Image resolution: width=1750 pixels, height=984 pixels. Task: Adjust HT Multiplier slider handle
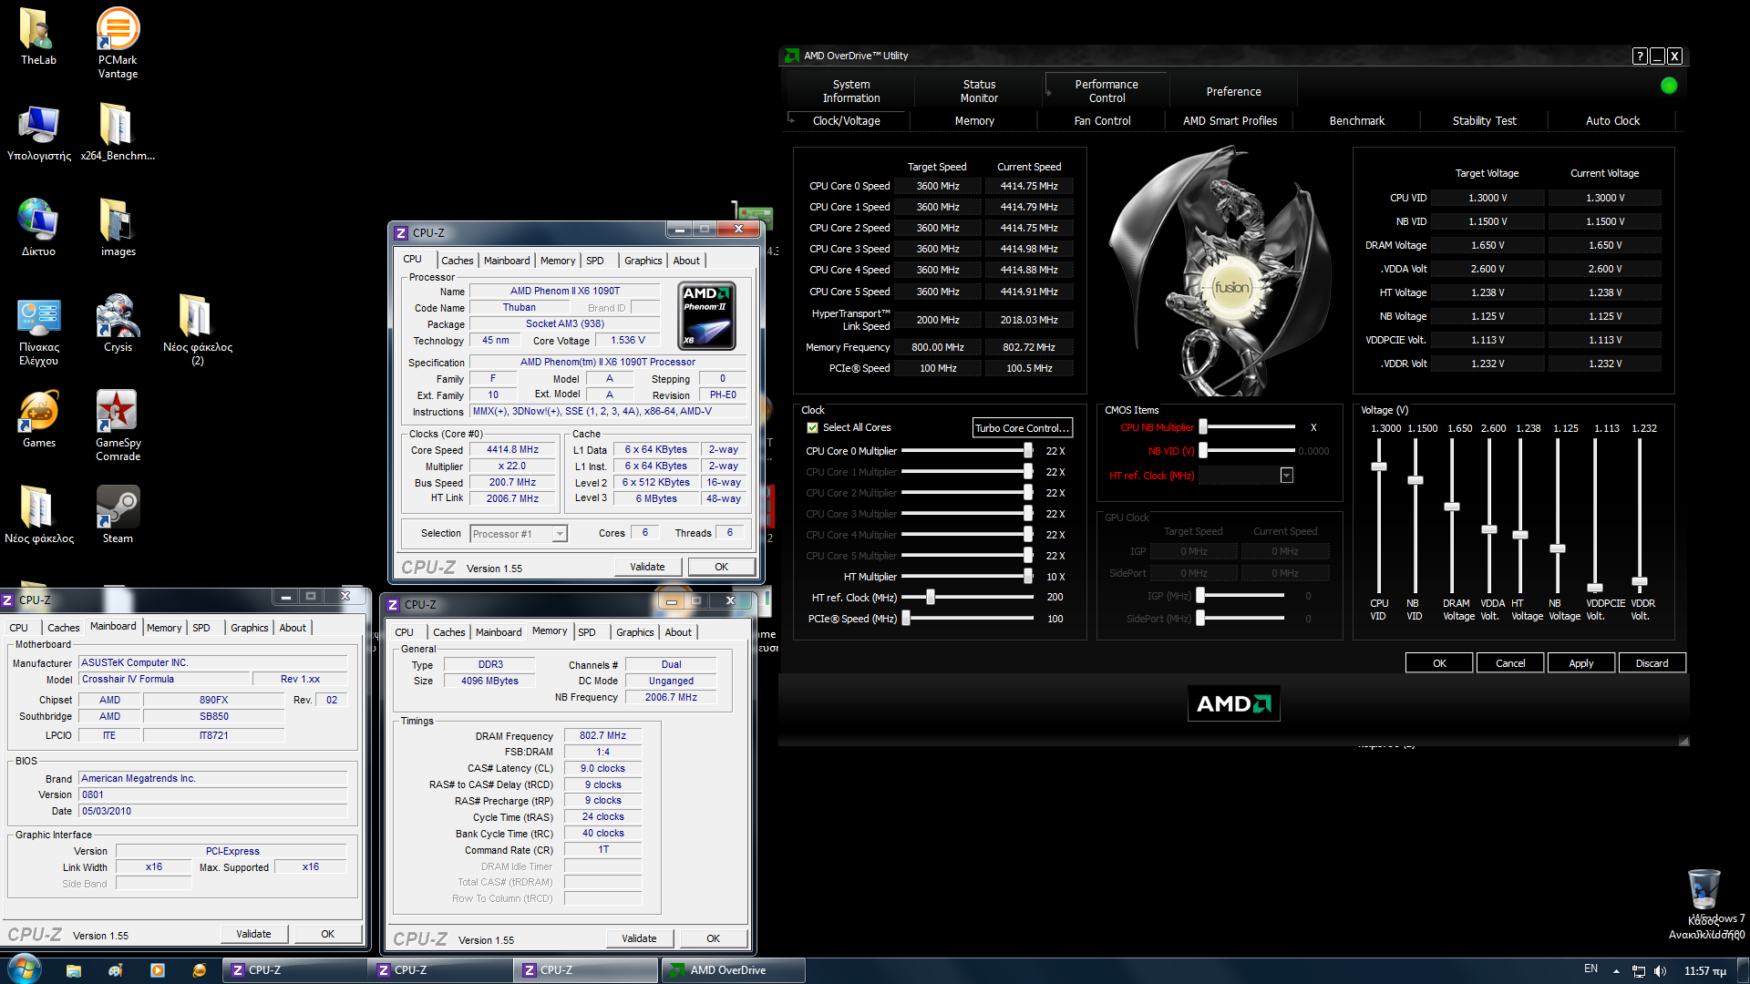coord(1027,577)
